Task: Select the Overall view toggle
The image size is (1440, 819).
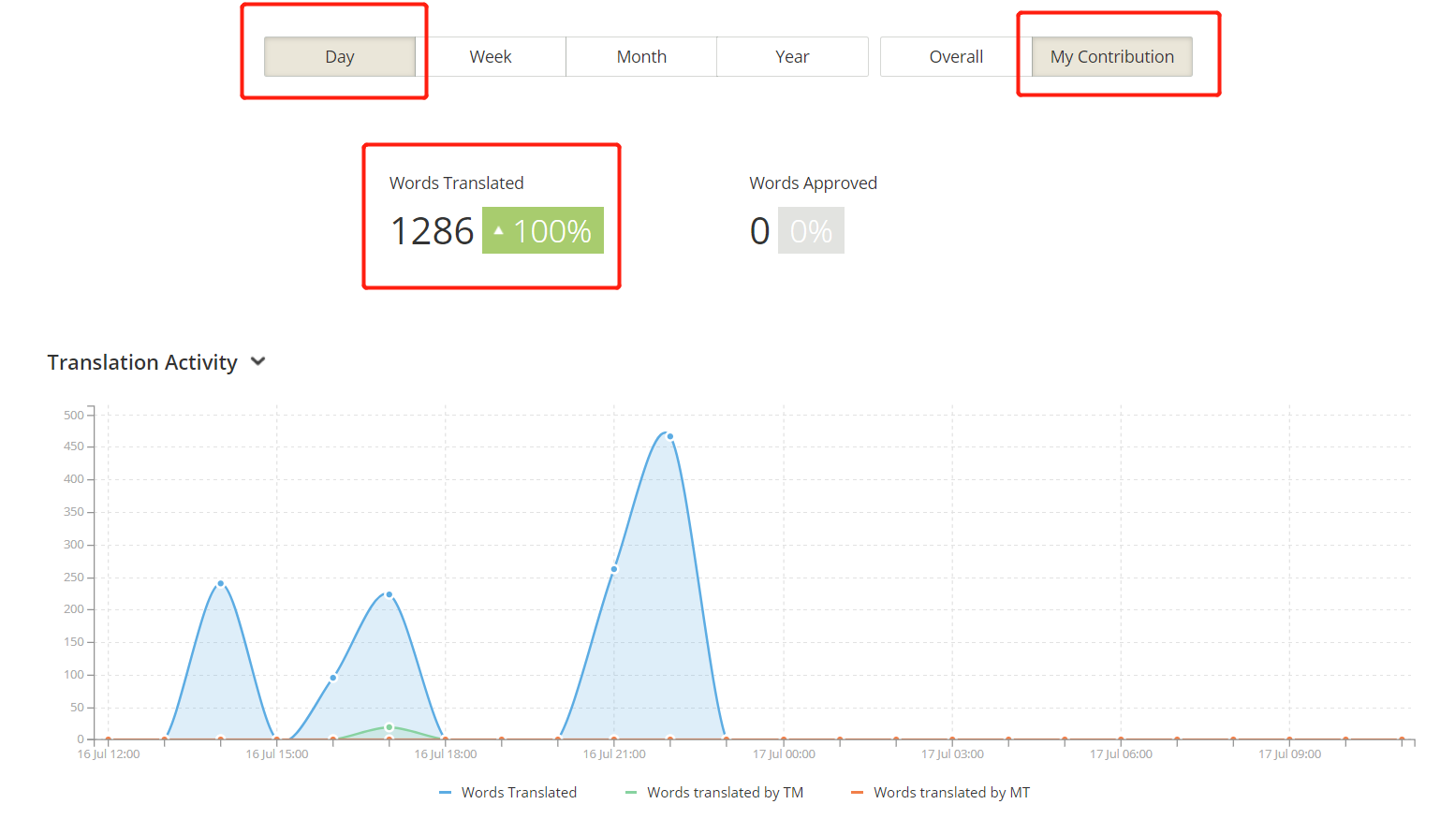Action: click(956, 57)
